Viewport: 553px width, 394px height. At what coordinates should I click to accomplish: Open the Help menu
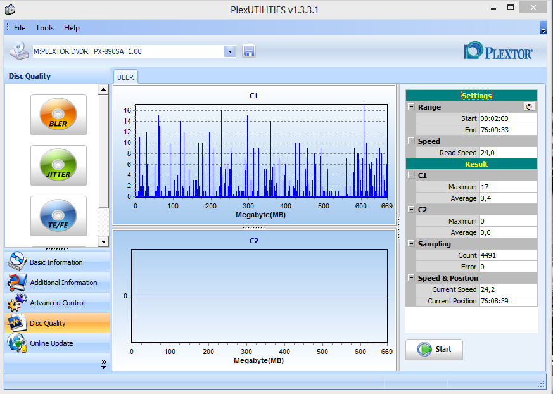[x=72, y=27]
